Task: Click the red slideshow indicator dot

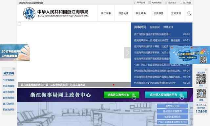Action: [114, 85]
